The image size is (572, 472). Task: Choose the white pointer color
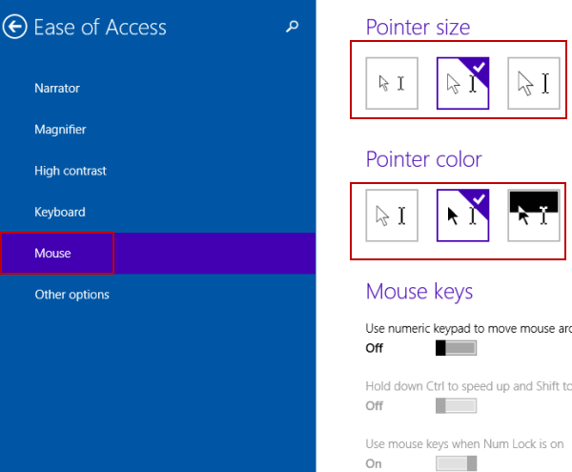coord(392,215)
